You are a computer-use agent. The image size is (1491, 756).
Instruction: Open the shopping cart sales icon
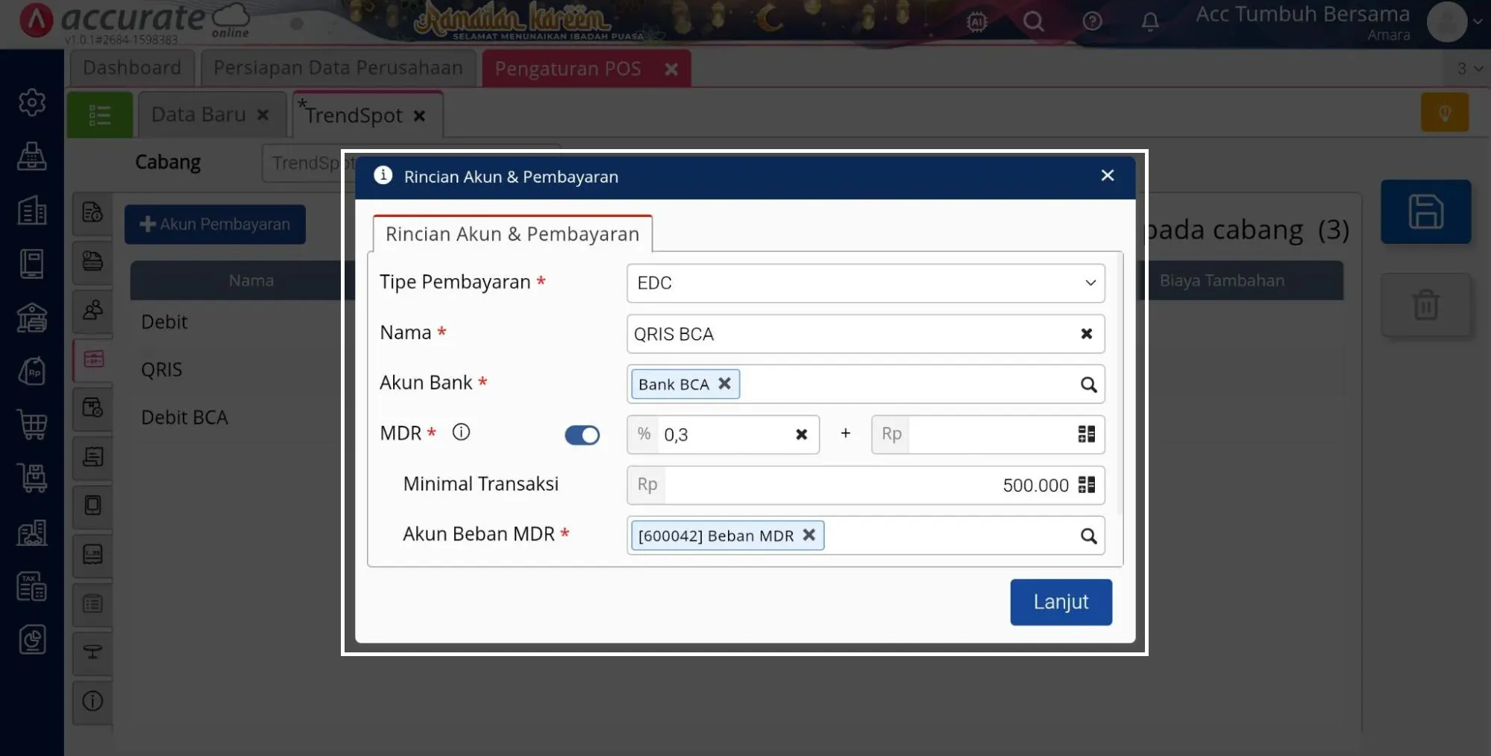click(x=31, y=425)
